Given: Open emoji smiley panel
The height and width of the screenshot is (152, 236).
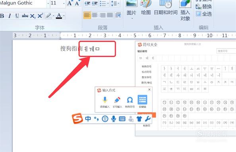Looking at the screenshot, I should [105, 119].
